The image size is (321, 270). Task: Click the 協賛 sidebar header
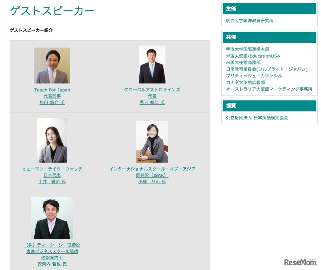click(x=269, y=106)
